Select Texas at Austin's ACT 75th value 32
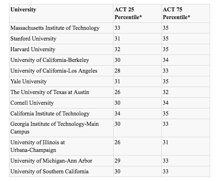The image size is (216, 181). 165,92
